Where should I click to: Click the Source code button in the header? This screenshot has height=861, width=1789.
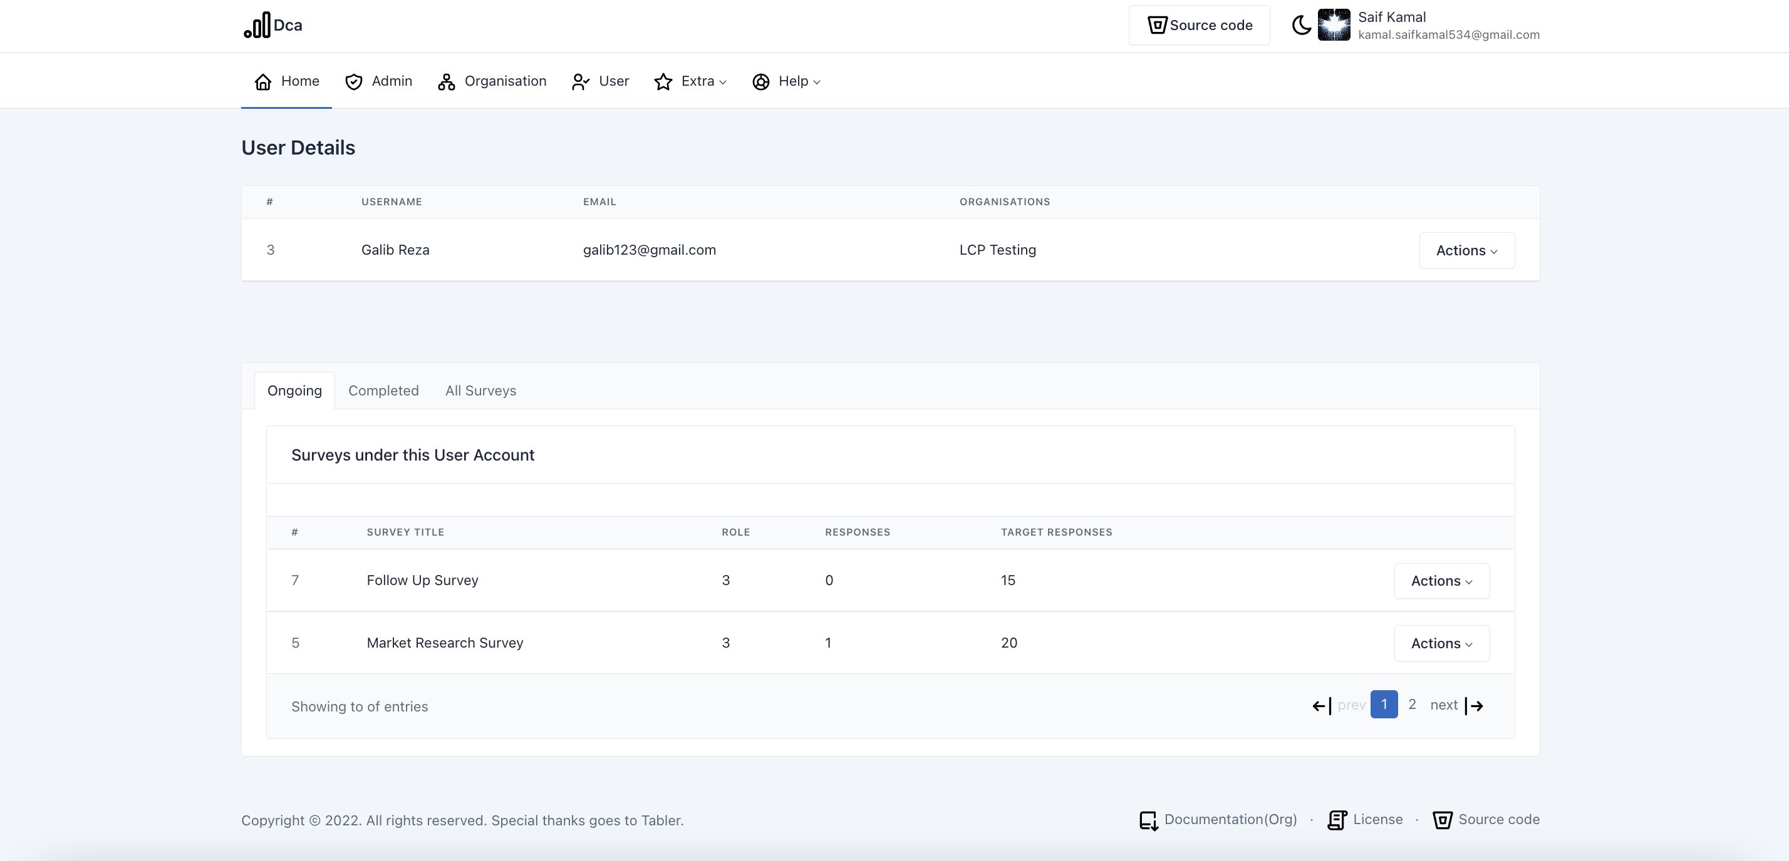[1199, 26]
